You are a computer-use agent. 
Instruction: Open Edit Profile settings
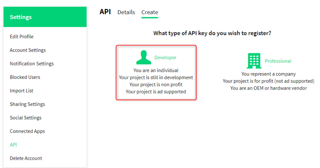pyautogui.click(x=22, y=37)
